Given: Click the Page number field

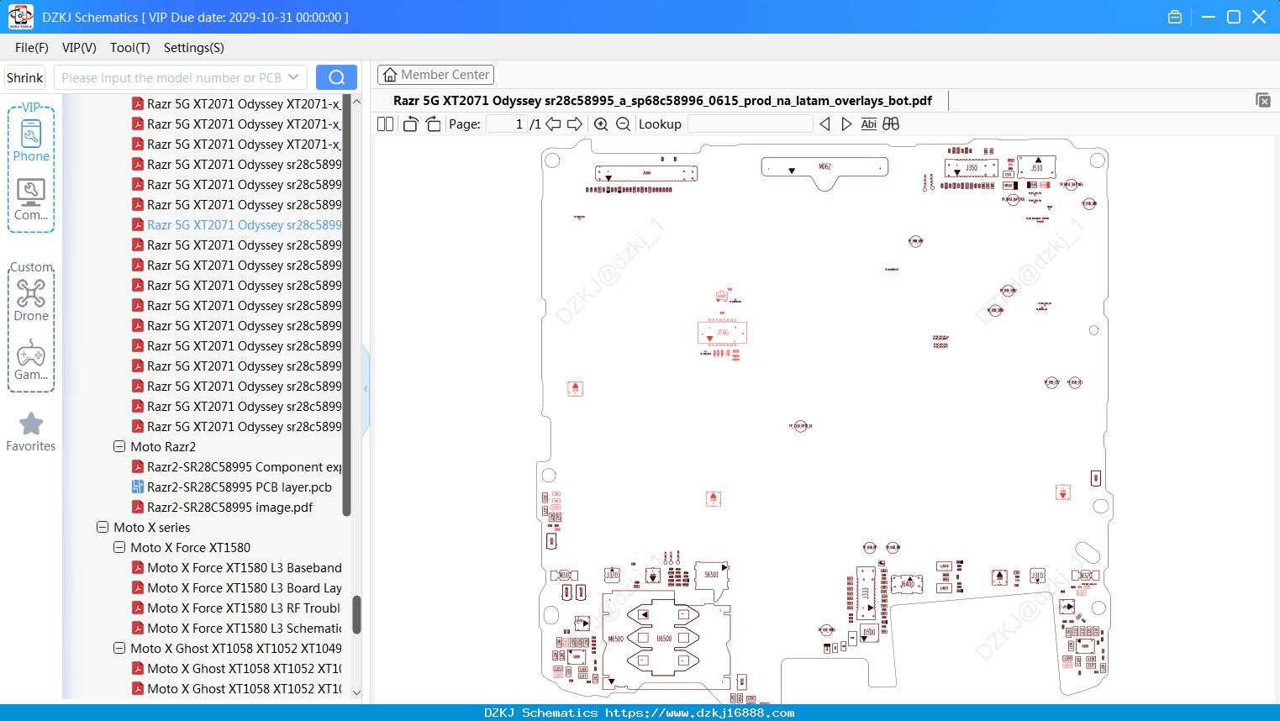Looking at the screenshot, I should coord(507,124).
